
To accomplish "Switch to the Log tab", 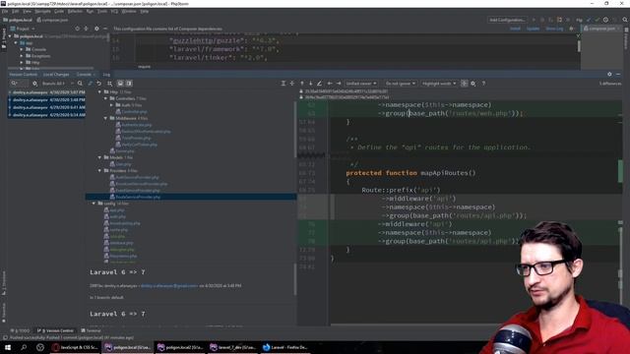I will 106,75.
